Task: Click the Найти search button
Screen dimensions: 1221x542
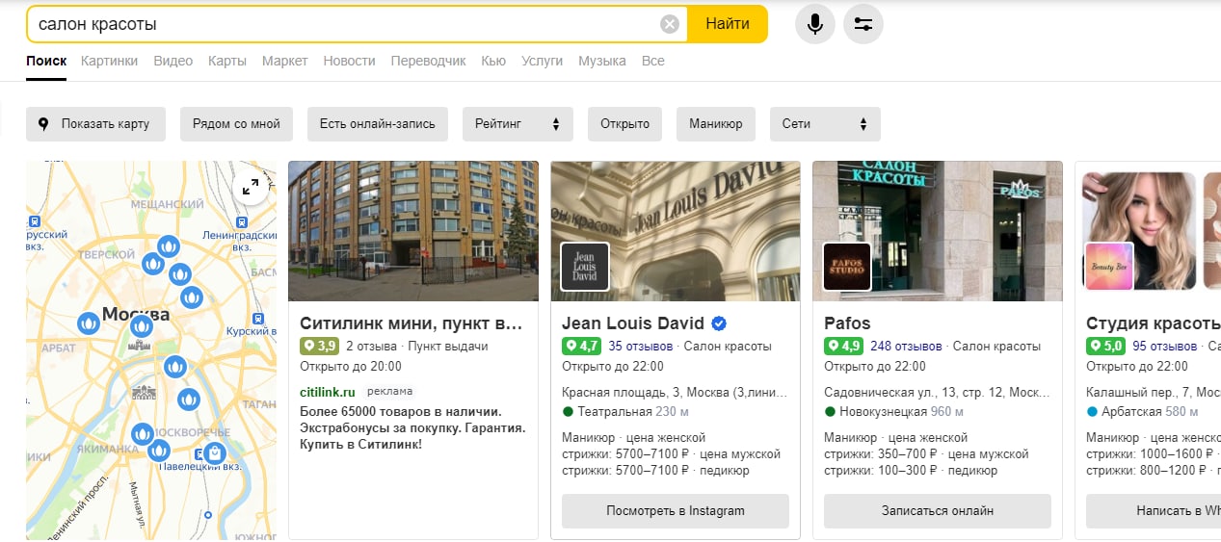Action: click(728, 24)
